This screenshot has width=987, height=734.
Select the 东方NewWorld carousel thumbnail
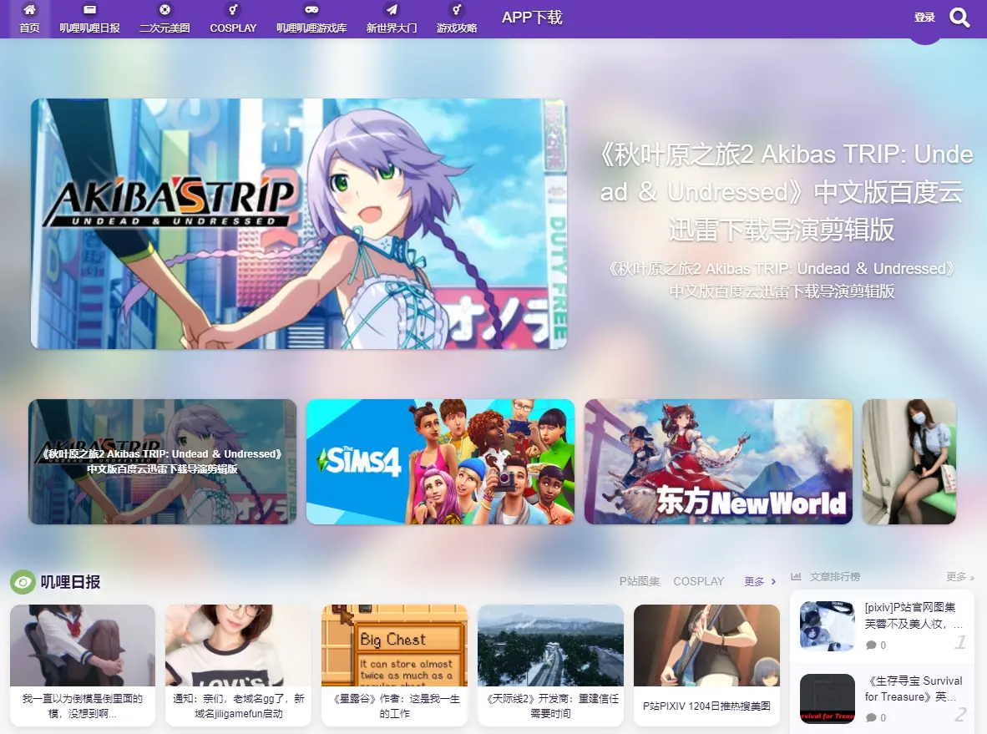pyautogui.click(x=718, y=462)
